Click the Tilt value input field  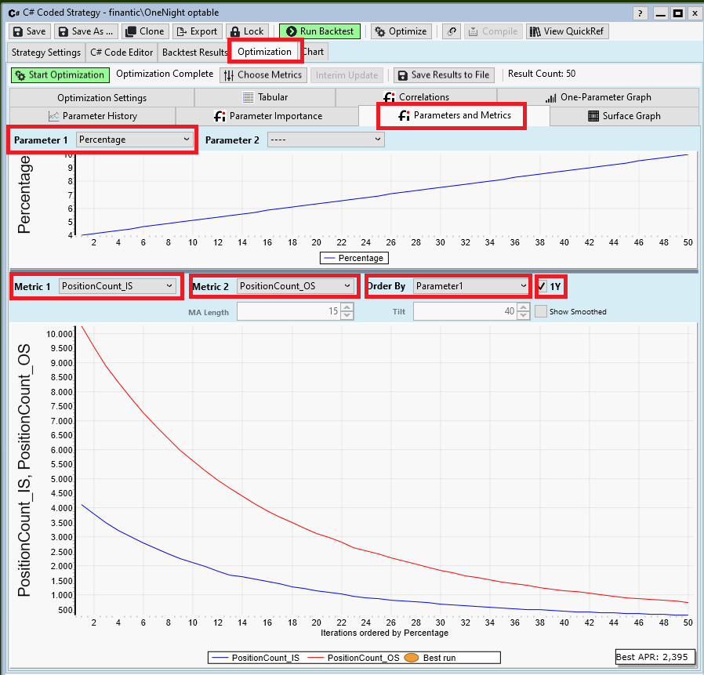(463, 311)
